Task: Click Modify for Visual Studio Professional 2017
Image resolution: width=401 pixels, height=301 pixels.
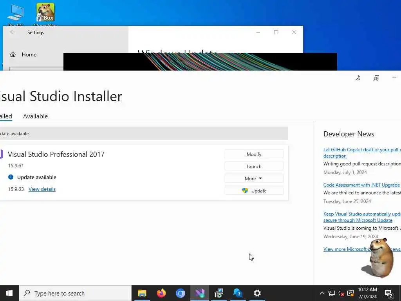Action: click(254, 154)
